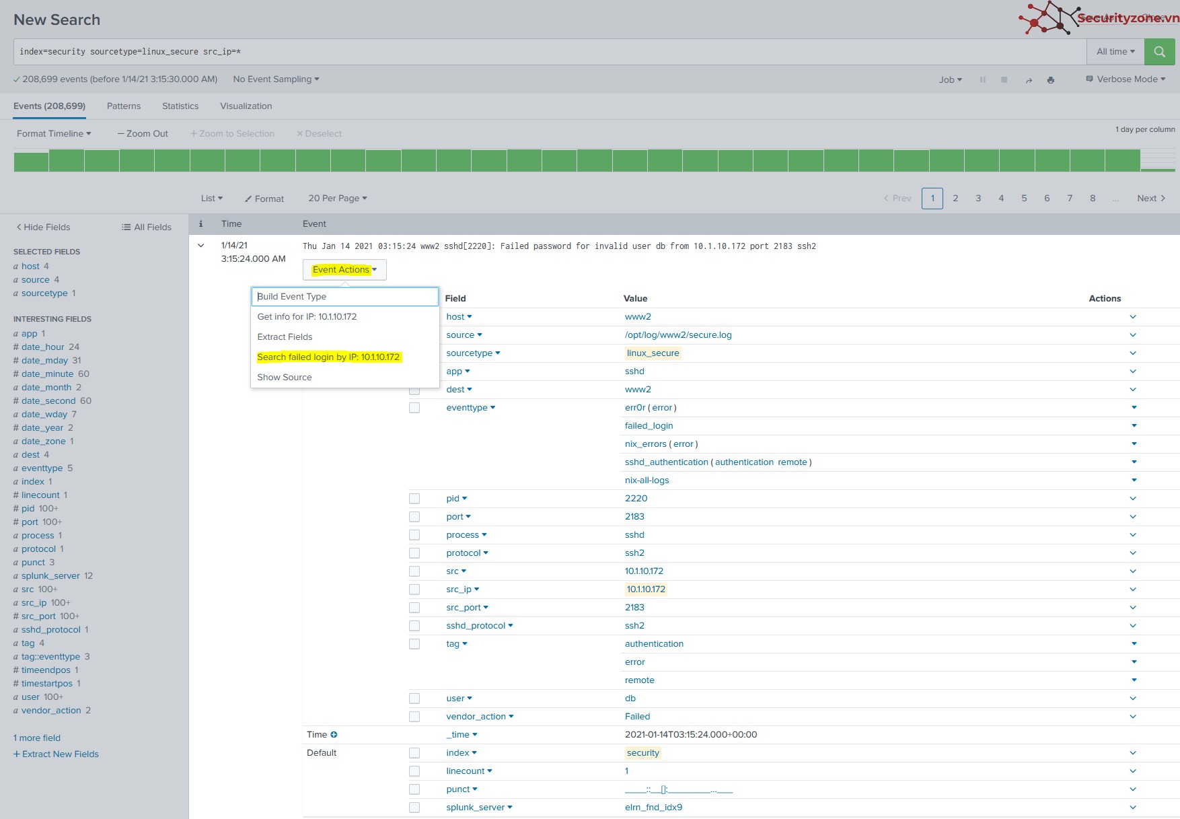This screenshot has width=1180, height=819.
Task: Open the Job dropdown menu
Action: tap(950, 79)
